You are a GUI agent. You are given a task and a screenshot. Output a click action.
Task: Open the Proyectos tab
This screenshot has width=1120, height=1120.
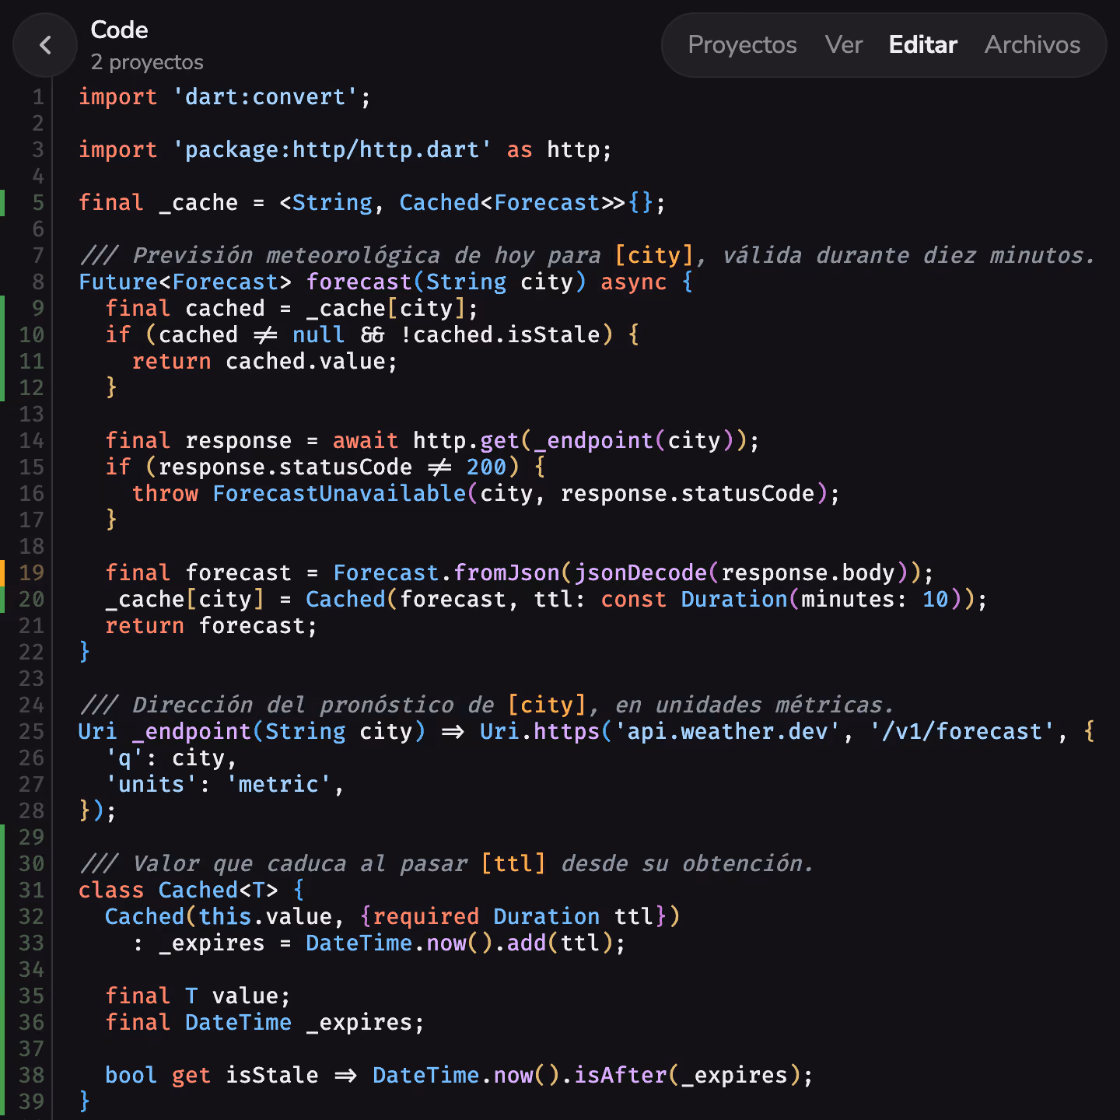[742, 45]
